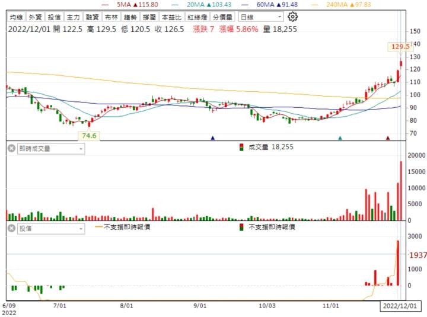Select the 外資 indicator tab

tap(35, 17)
